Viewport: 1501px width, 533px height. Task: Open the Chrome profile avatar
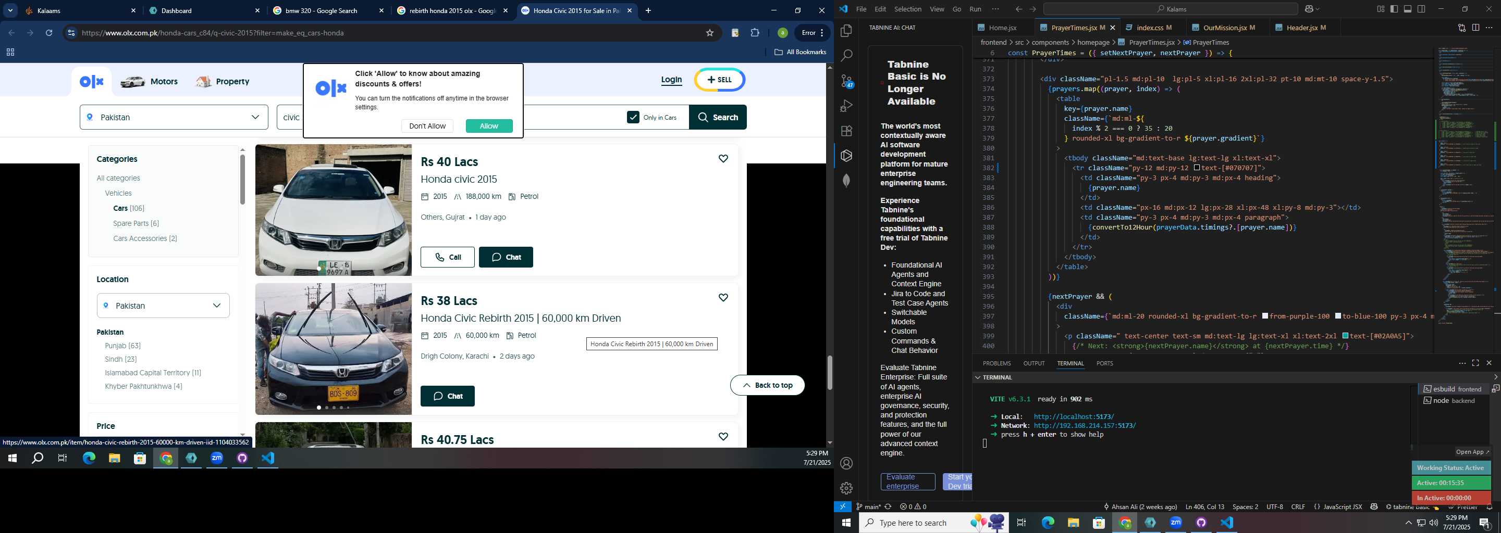click(782, 33)
